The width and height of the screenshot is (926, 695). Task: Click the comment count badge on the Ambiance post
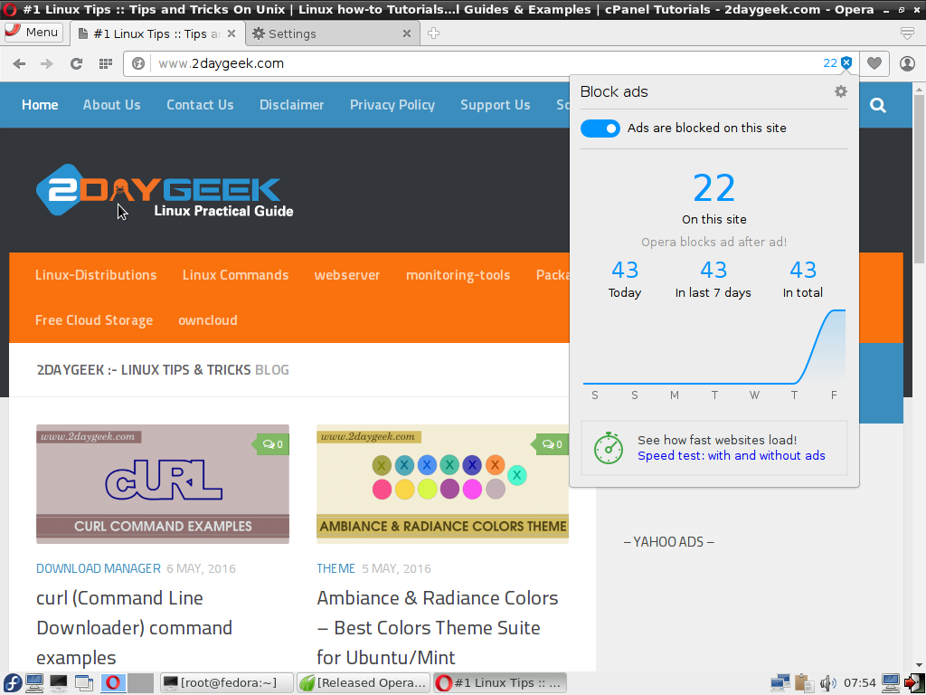tap(552, 444)
